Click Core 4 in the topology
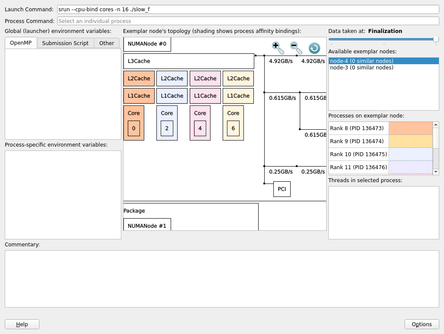Image resolution: width=444 pixels, height=334 pixels. [200, 123]
